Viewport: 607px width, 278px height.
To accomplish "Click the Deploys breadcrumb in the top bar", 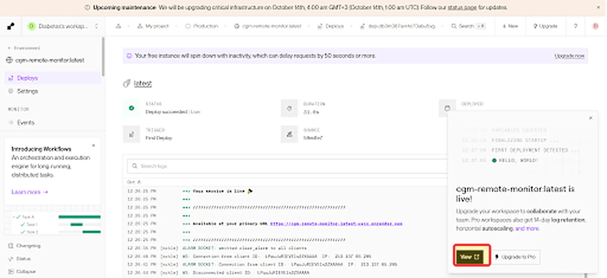I will tap(331, 26).
